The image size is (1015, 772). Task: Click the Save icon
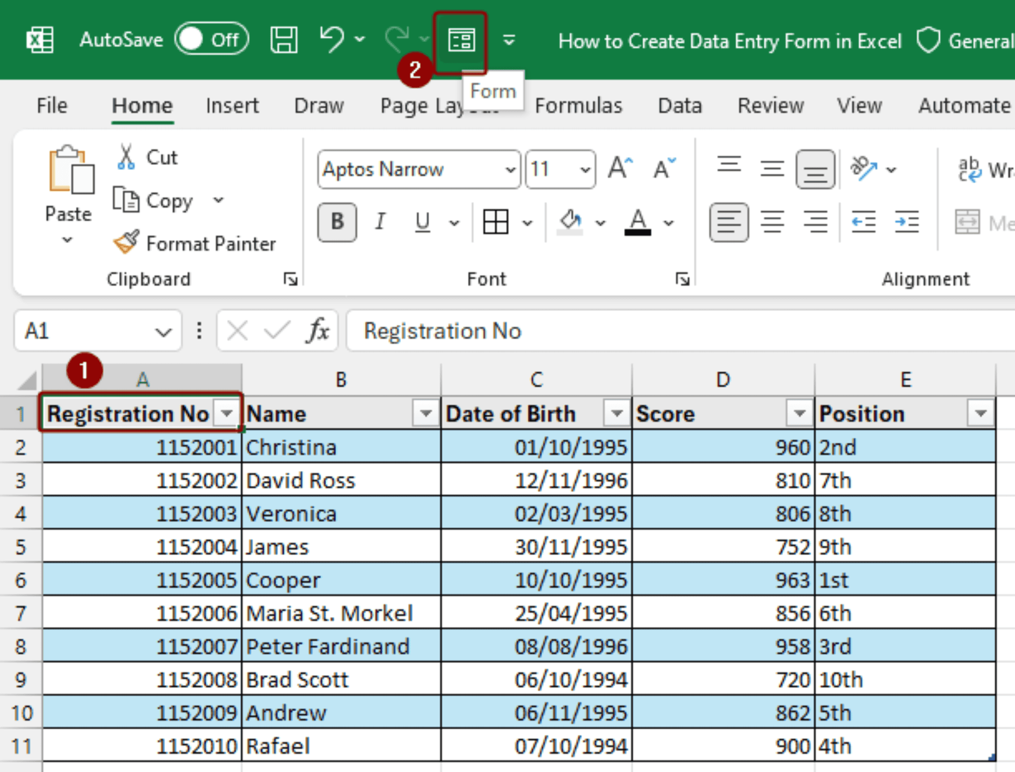coord(284,40)
